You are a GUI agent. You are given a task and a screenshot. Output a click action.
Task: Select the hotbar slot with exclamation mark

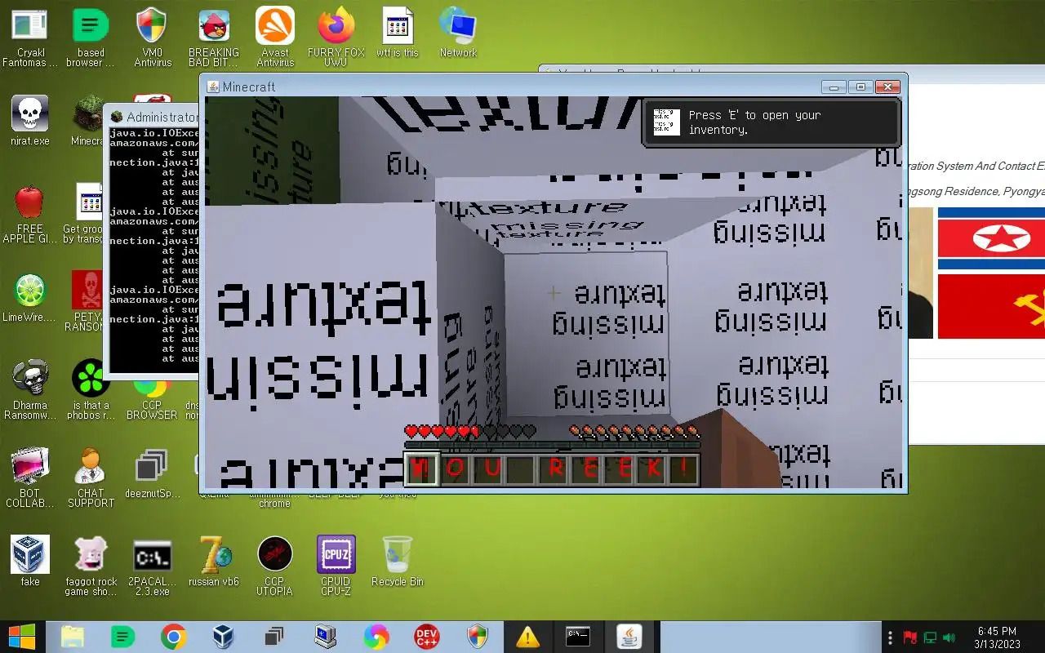pyautogui.click(x=683, y=469)
